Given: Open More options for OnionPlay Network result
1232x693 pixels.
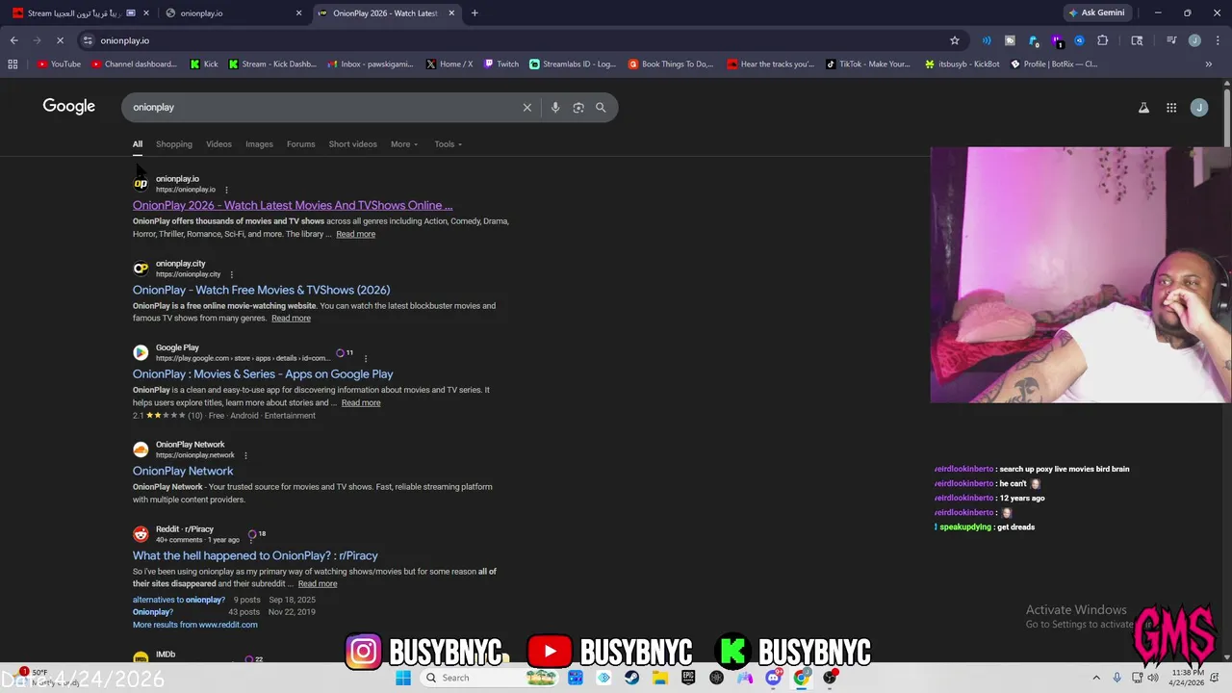Looking at the screenshot, I should pos(245,455).
